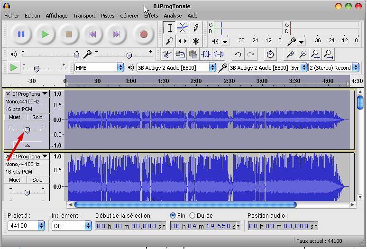367x249 pixels.
Task: Open the 2 (Stereo) Record channels dropdown
Action: click(x=333, y=68)
